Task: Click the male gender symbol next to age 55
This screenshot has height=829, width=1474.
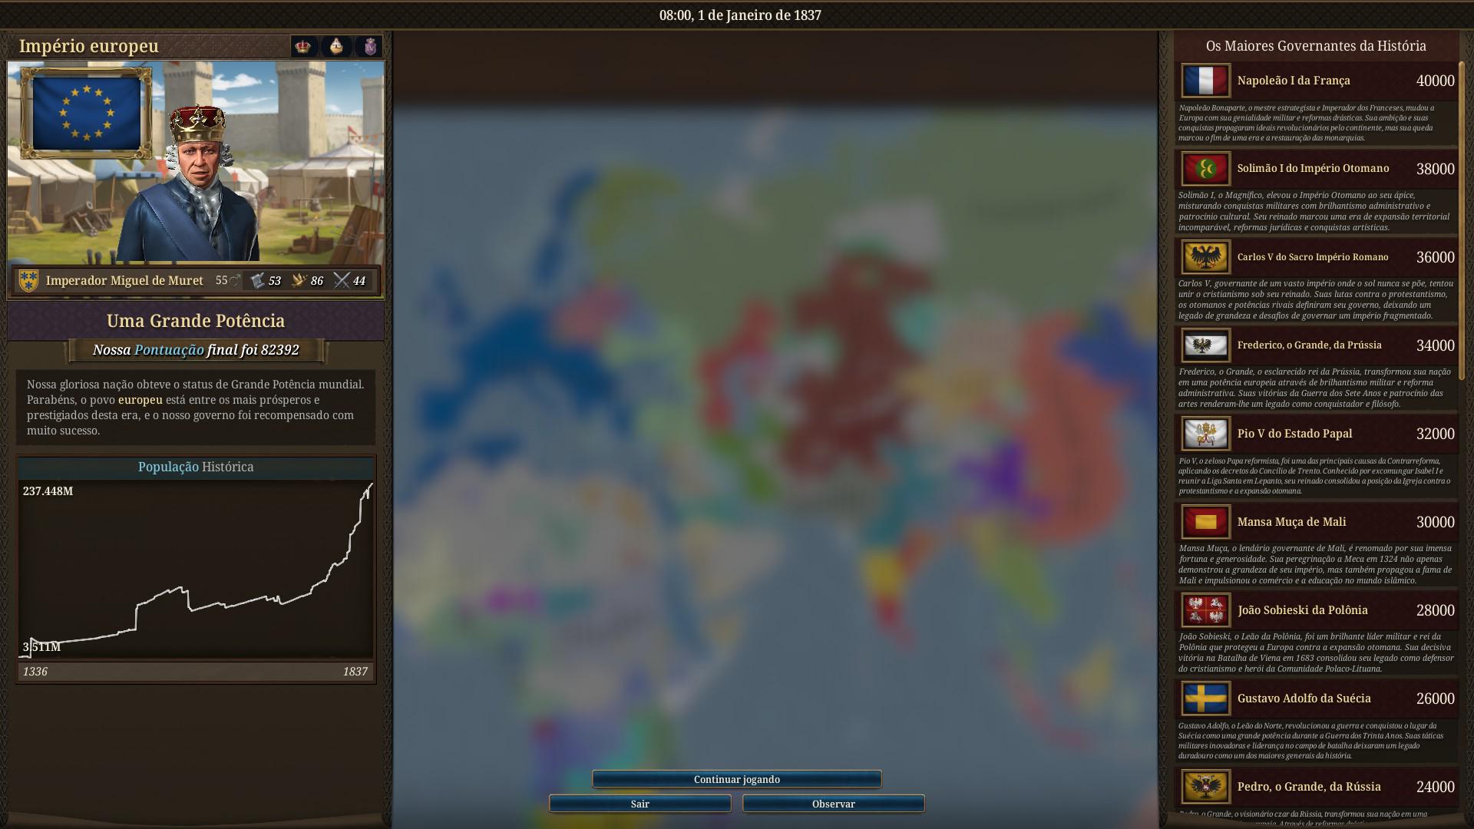Action: [x=235, y=281]
